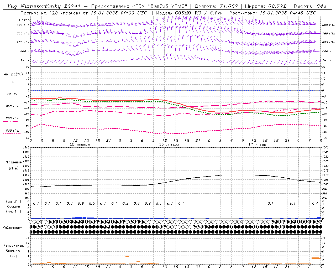Click the '(мм/3ч.)' precipitation unit label
The height and width of the screenshot is (269, 336).
point(14,202)
